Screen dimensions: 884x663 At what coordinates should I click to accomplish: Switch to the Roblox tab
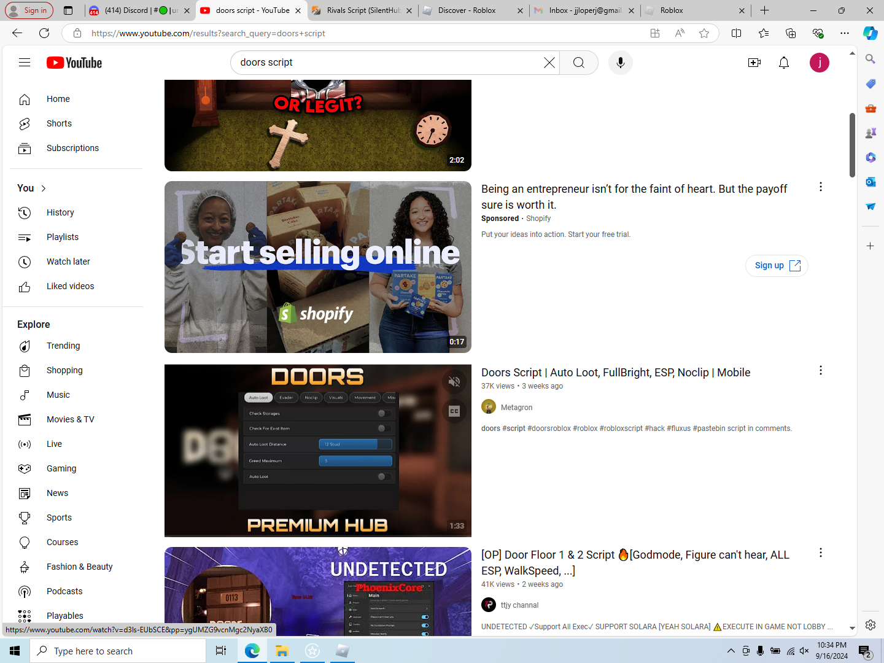(696, 10)
